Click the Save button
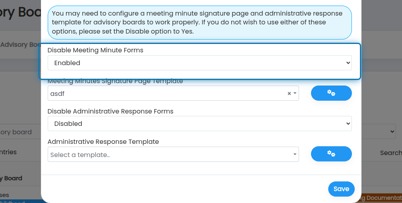 coord(341,189)
